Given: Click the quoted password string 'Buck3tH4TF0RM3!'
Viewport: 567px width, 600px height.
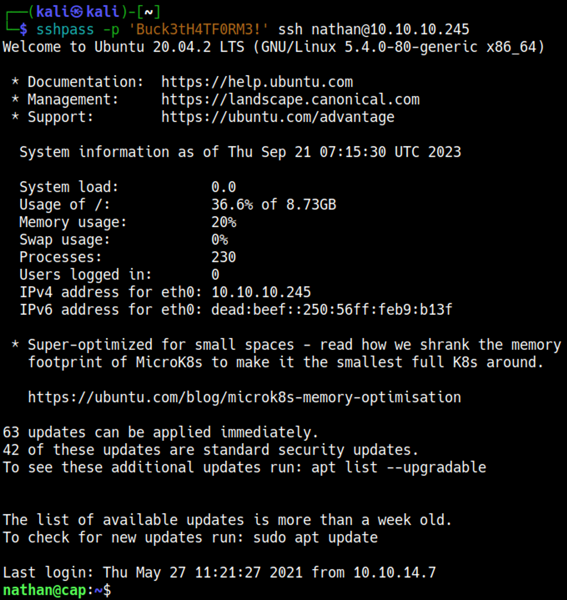Looking at the screenshot, I should (x=198, y=30).
